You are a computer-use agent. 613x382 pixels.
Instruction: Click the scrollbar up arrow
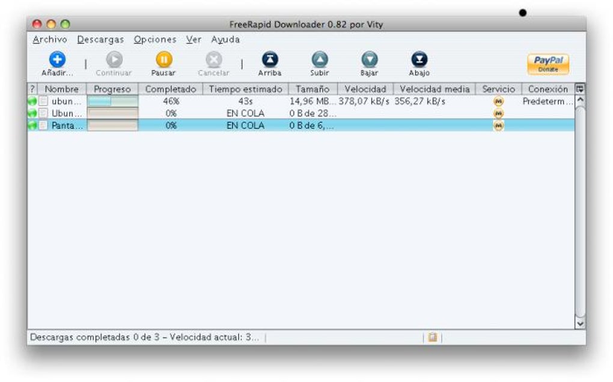pos(580,99)
